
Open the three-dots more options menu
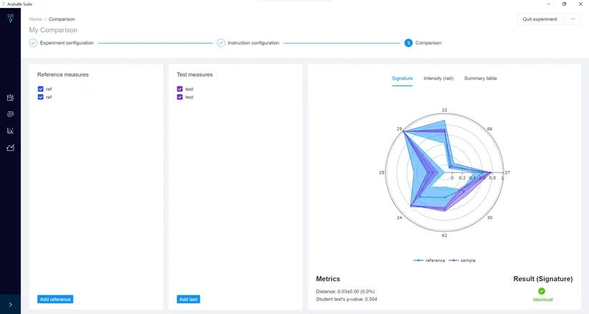coord(573,19)
